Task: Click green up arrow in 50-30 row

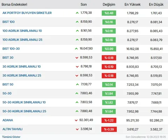Action: [77, 93]
